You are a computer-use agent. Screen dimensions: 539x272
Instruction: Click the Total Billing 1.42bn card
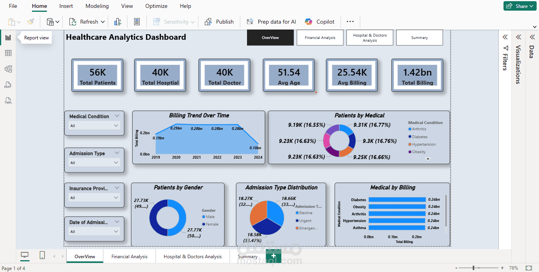point(417,76)
